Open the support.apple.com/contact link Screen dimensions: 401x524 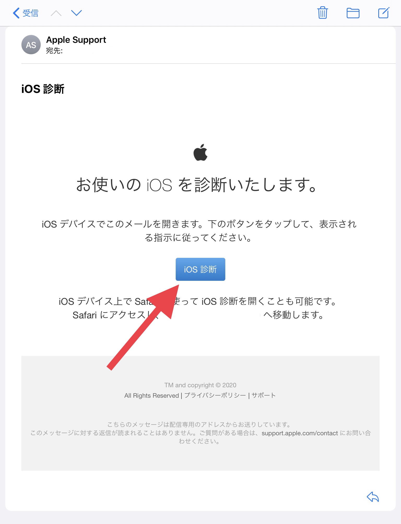(x=300, y=433)
